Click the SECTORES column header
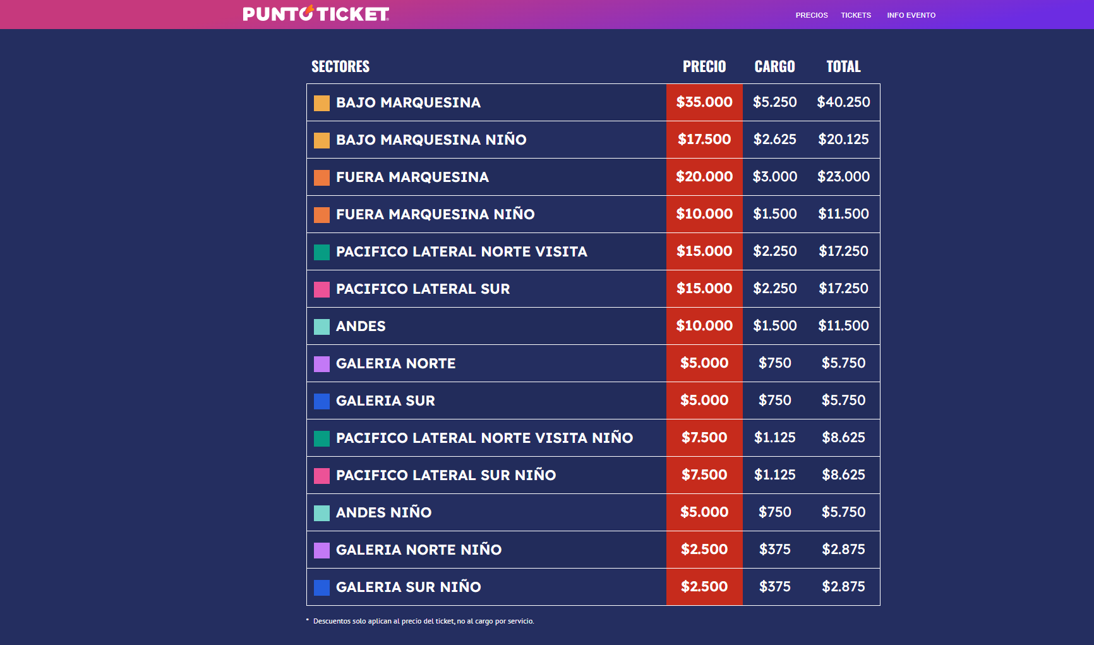Image resolution: width=1094 pixels, height=645 pixels. pos(340,66)
